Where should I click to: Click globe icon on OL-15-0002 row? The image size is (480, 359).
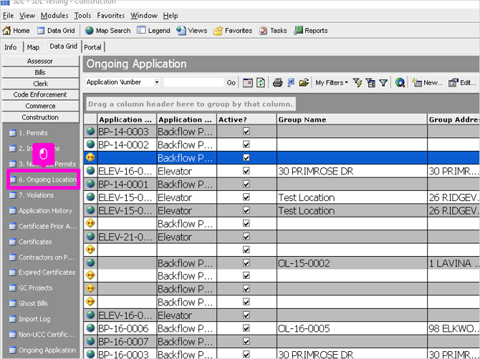click(x=90, y=262)
